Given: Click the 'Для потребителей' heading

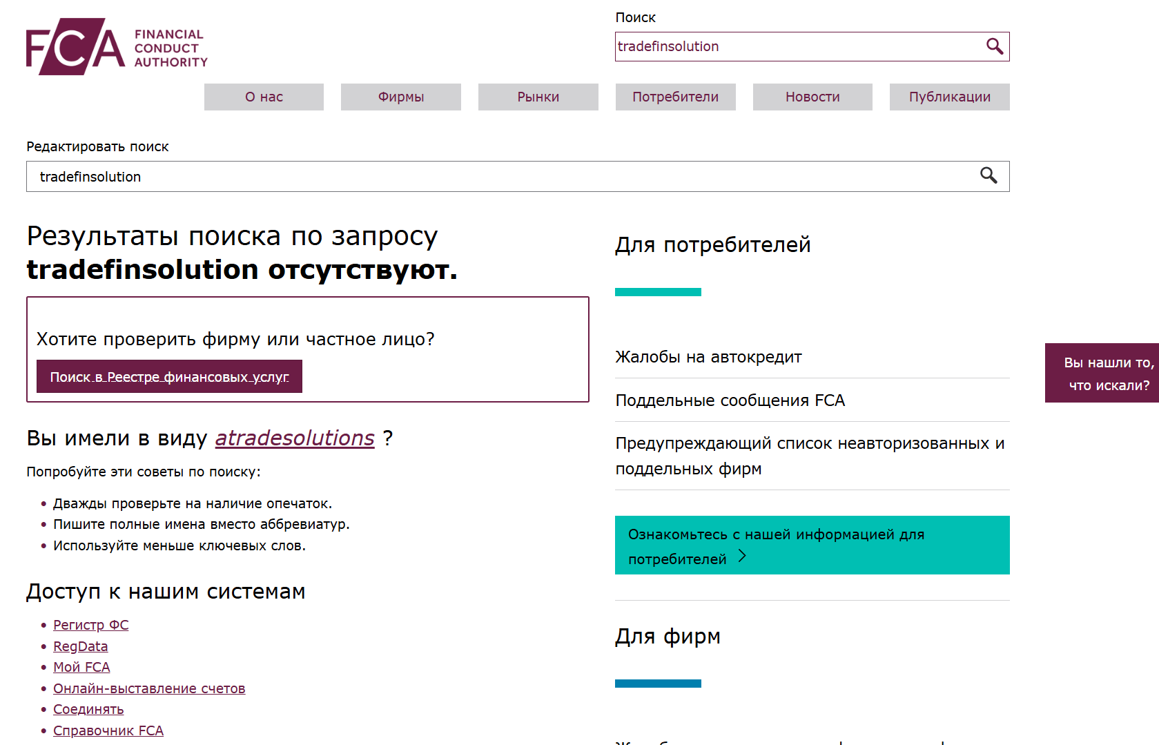Looking at the screenshot, I should pos(713,244).
